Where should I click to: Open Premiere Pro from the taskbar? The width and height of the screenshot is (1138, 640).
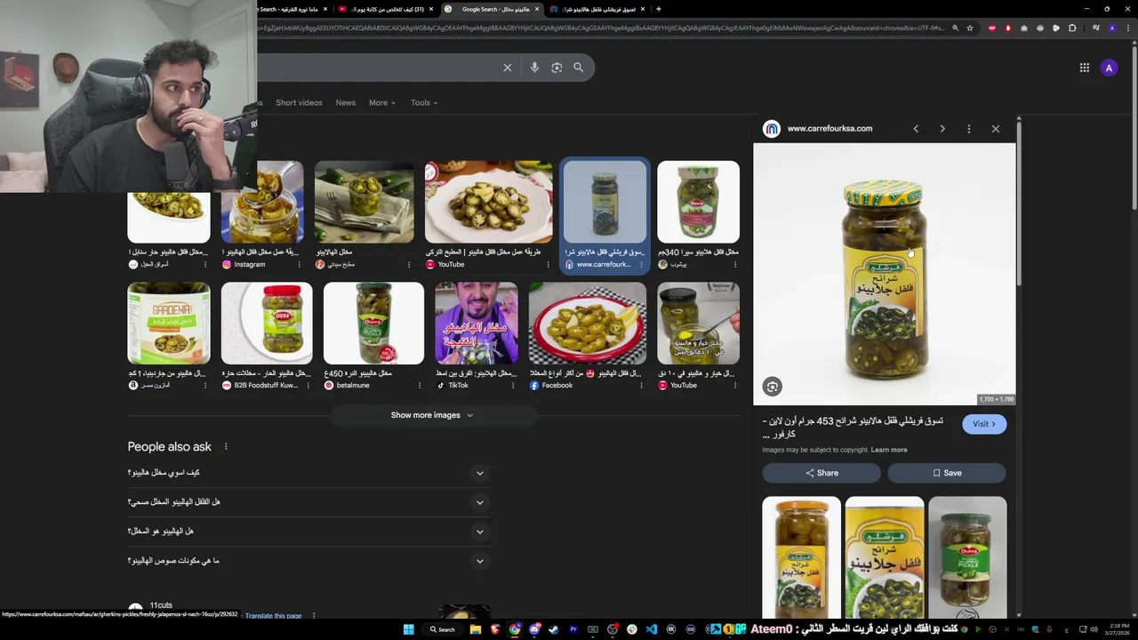point(573,629)
